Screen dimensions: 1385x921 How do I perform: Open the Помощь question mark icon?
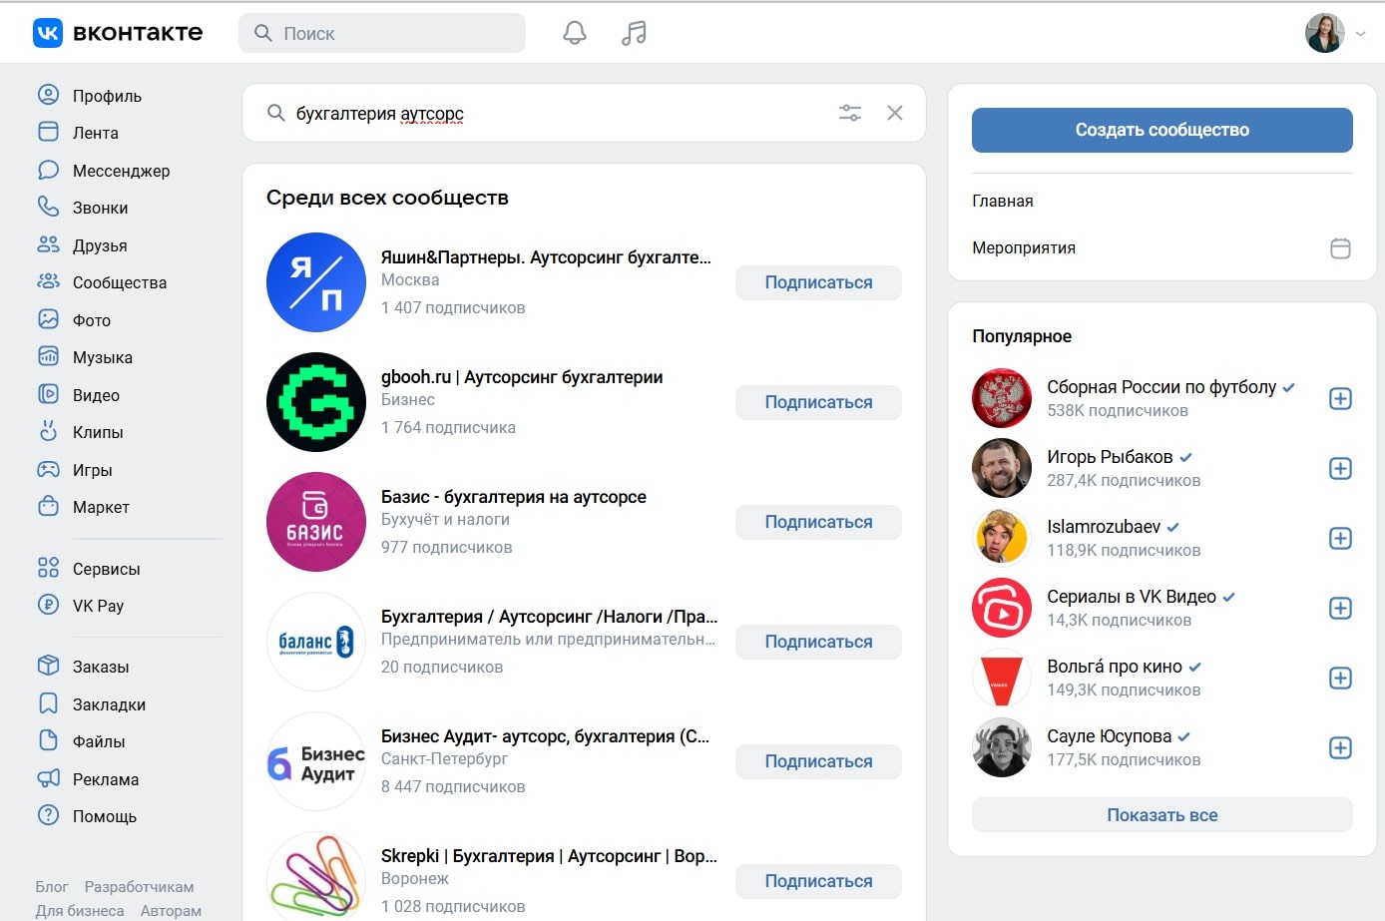(48, 815)
